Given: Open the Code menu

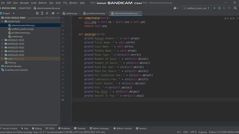Looking at the screenshot, I should coord(34,3).
